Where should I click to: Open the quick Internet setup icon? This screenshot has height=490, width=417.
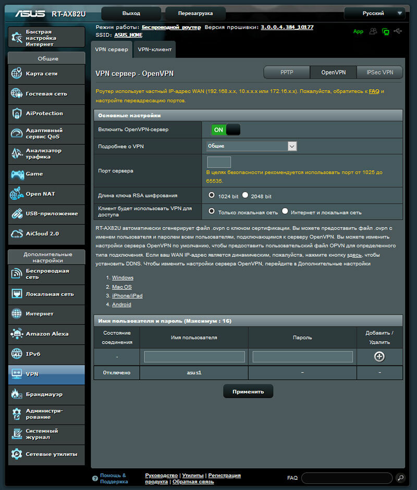[17, 37]
